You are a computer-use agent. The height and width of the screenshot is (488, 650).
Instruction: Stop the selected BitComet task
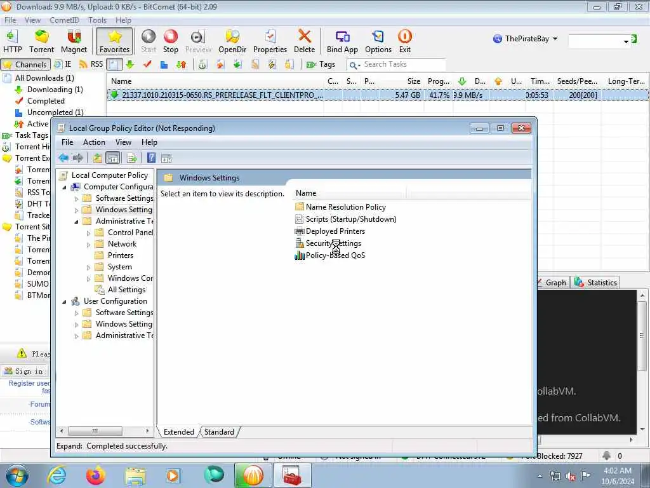170,41
